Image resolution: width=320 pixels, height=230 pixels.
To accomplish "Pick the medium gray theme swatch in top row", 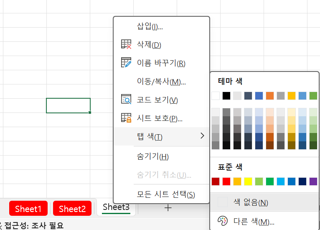I will 281,96.
